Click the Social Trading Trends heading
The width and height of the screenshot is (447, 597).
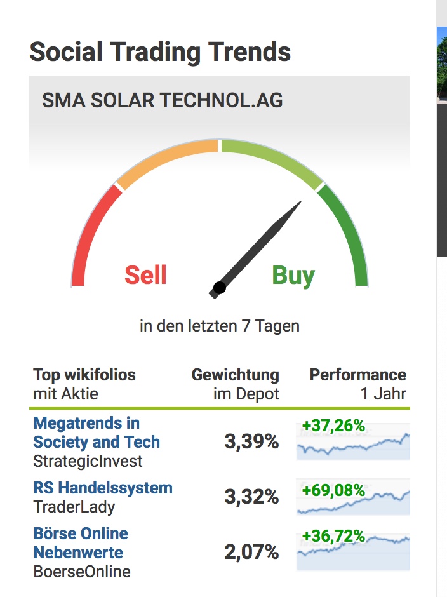coord(160,52)
